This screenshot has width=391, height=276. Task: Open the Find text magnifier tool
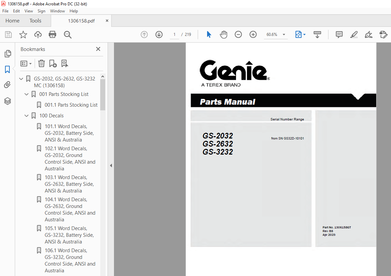tap(68, 35)
